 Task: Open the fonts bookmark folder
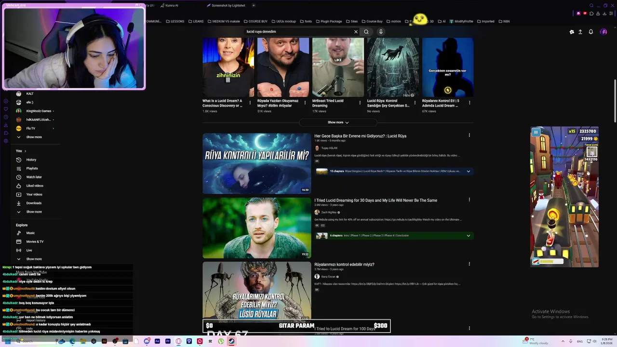tap(306, 21)
